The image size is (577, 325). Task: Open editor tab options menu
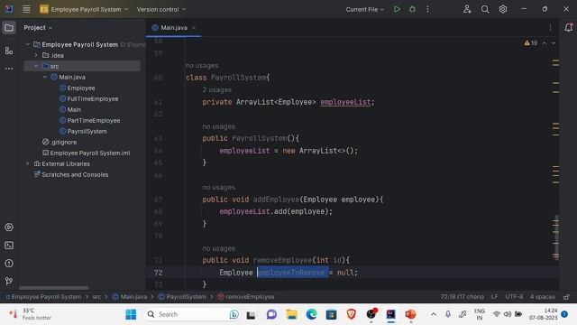tap(551, 28)
